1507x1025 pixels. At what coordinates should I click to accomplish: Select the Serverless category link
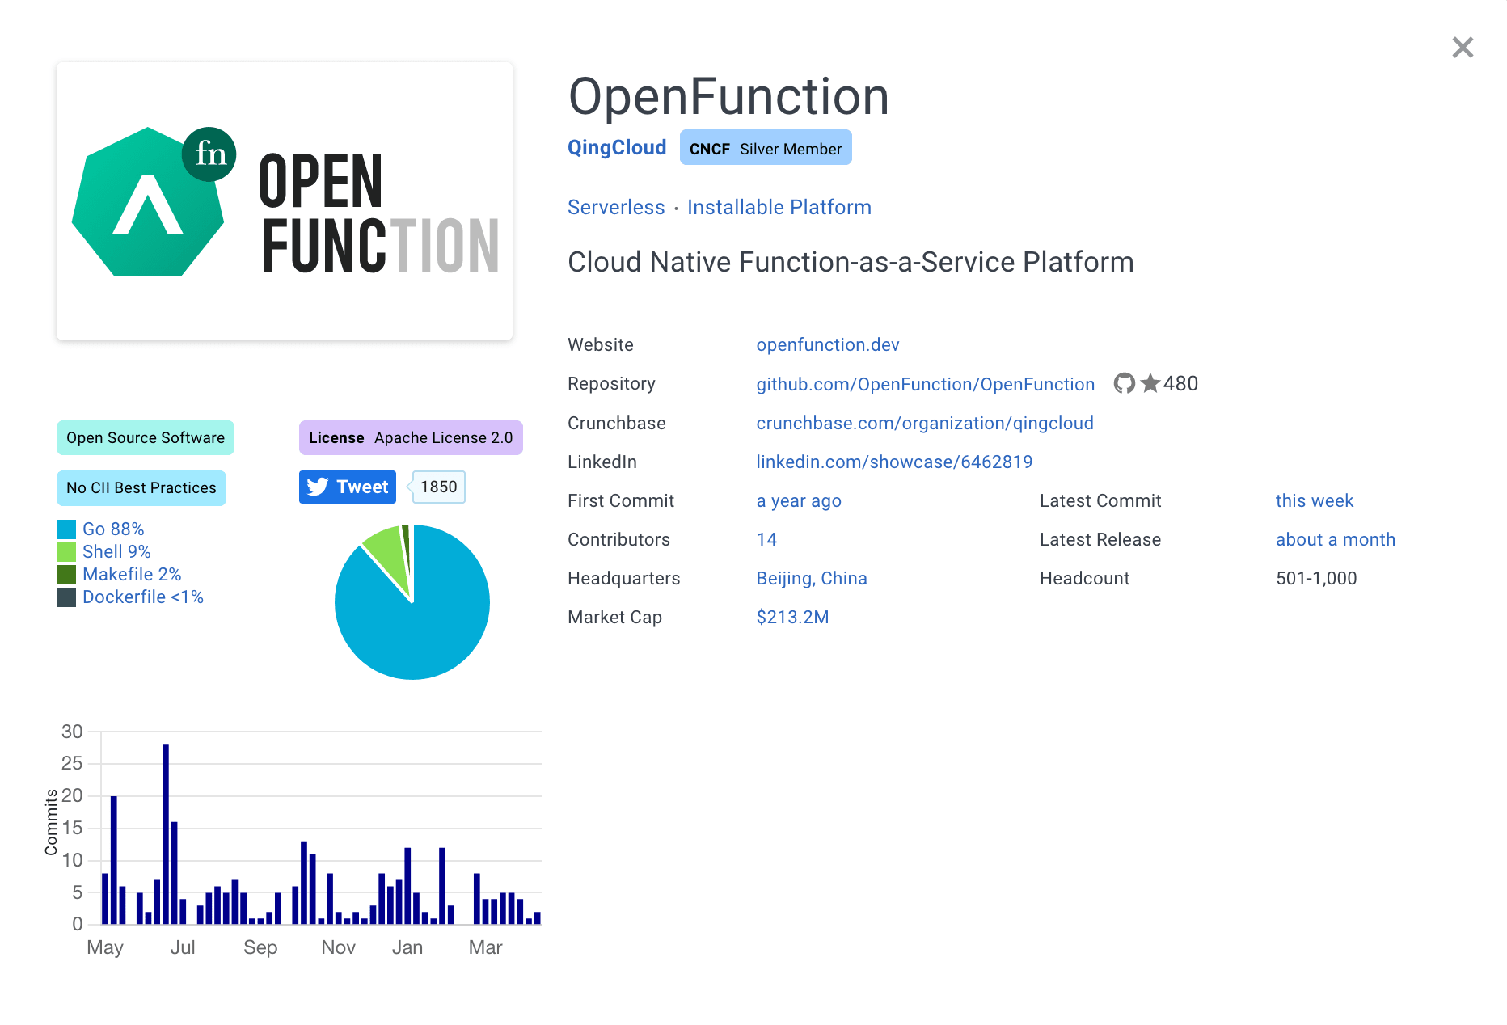[616, 207]
